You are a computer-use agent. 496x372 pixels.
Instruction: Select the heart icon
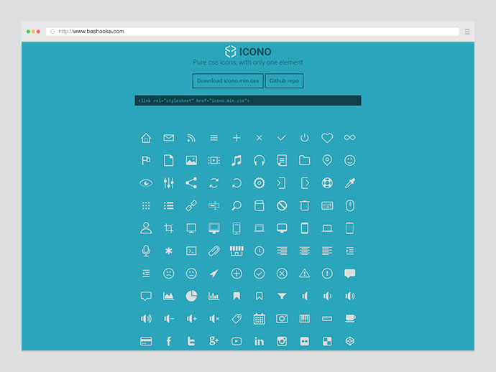(x=327, y=138)
